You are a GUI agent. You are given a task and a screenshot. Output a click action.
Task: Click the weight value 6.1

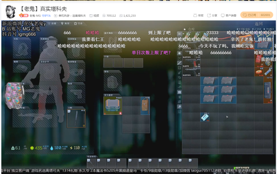pos(18,148)
